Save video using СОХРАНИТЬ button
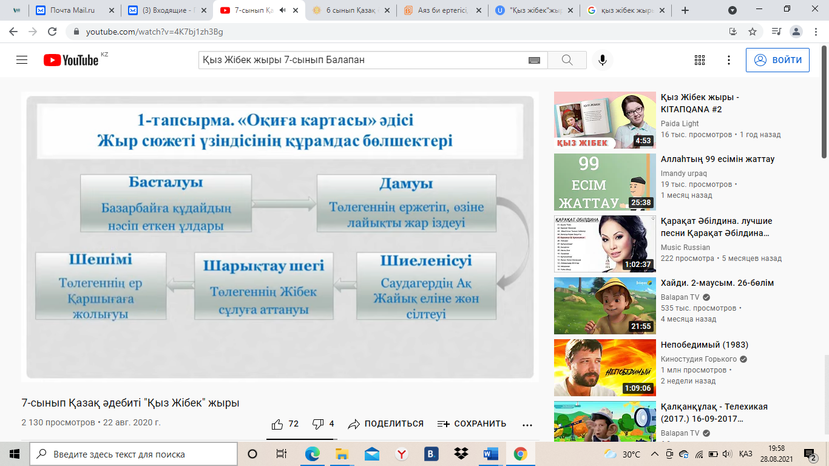 tap(472, 424)
